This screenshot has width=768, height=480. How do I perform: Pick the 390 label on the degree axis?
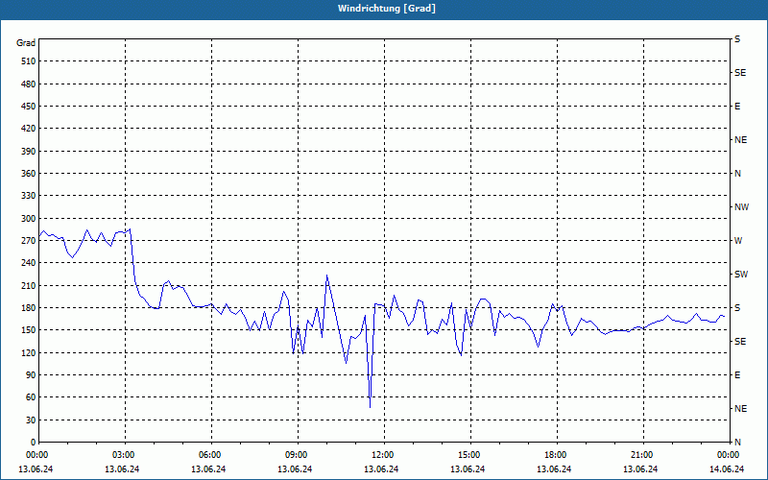(x=29, y=152)
